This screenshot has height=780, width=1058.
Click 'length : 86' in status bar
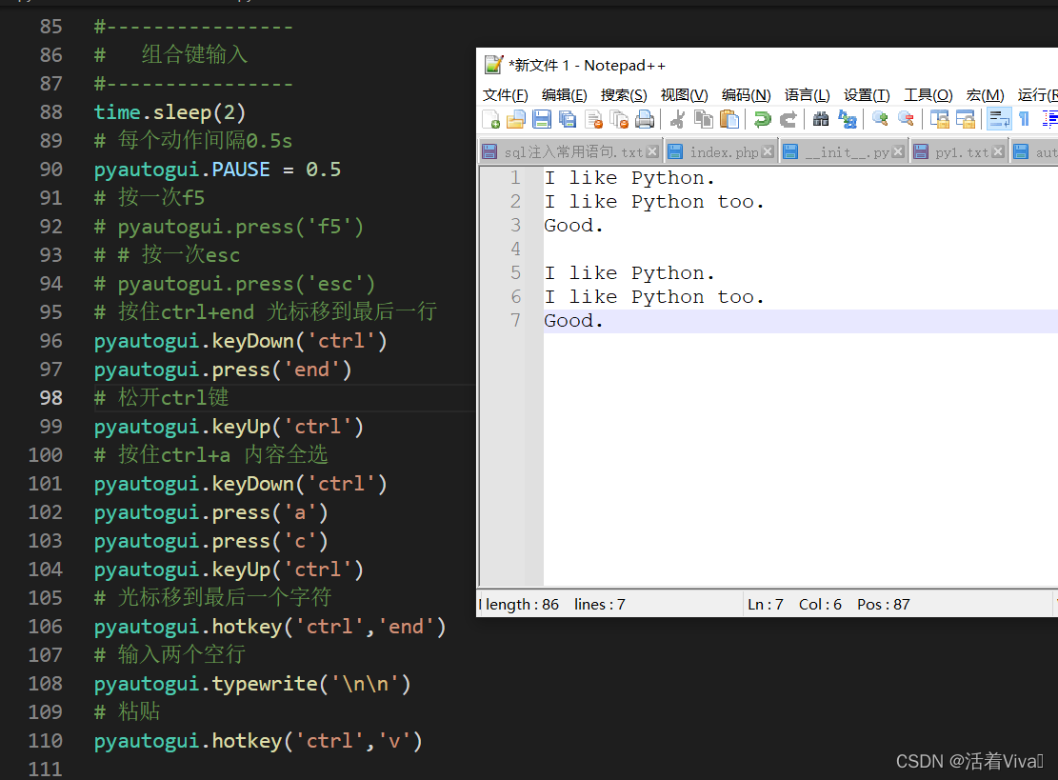pos(522,605)
